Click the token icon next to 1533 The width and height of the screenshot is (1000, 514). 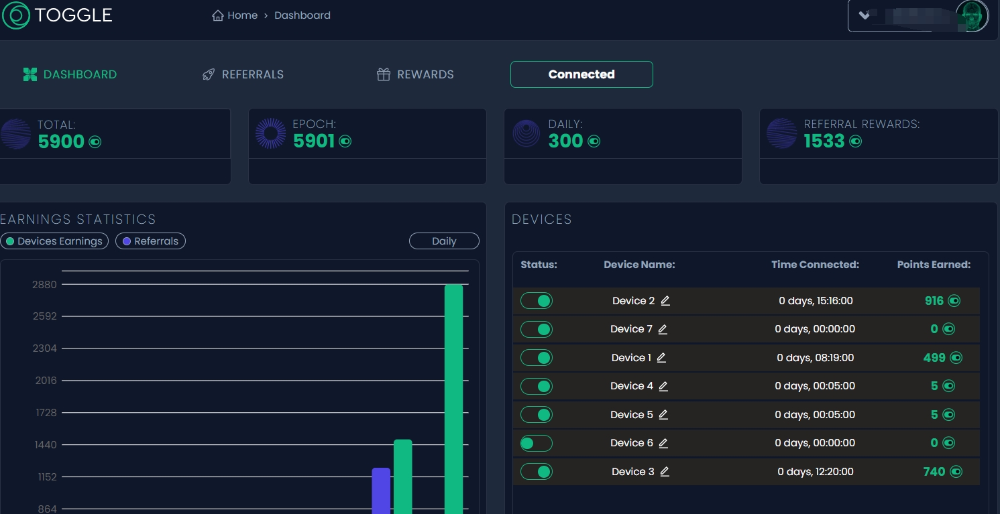tap(855, 141)
